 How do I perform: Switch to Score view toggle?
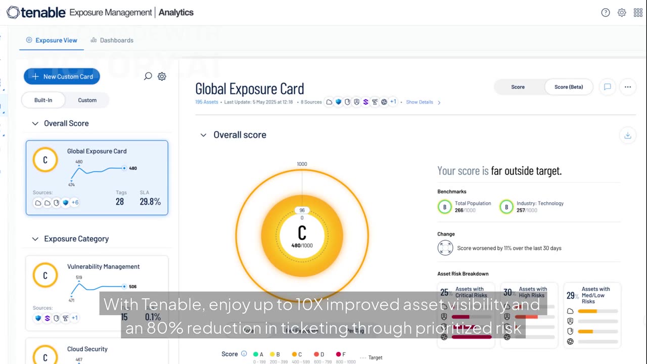(518, 87)
